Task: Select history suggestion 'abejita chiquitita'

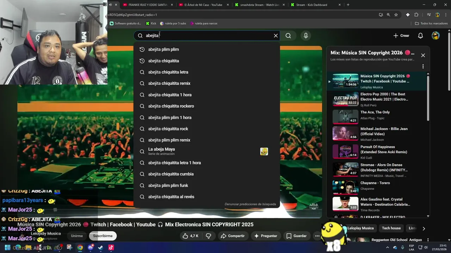Action: click(207, 61)
